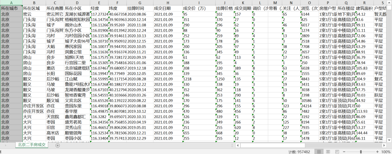The image size is (392, 154).
Task: Select column E header
Action: (x=99, y=3)
